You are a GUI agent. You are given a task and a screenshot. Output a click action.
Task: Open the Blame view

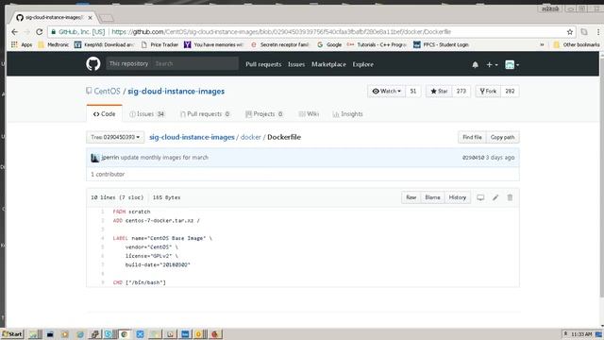432,197
